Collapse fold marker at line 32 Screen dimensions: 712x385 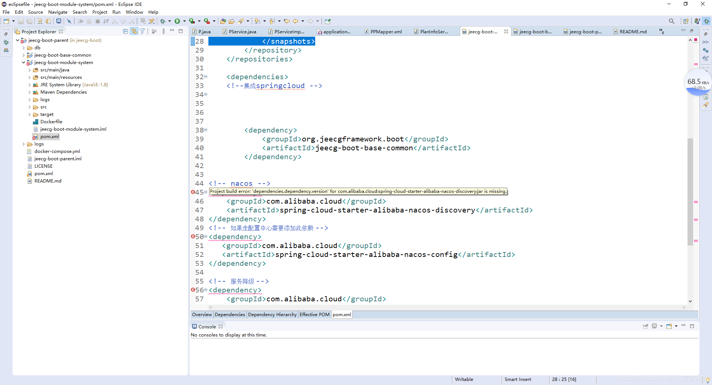[206, 77]
